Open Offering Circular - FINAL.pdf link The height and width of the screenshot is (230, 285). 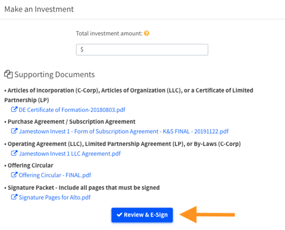(x=55, y=175)
